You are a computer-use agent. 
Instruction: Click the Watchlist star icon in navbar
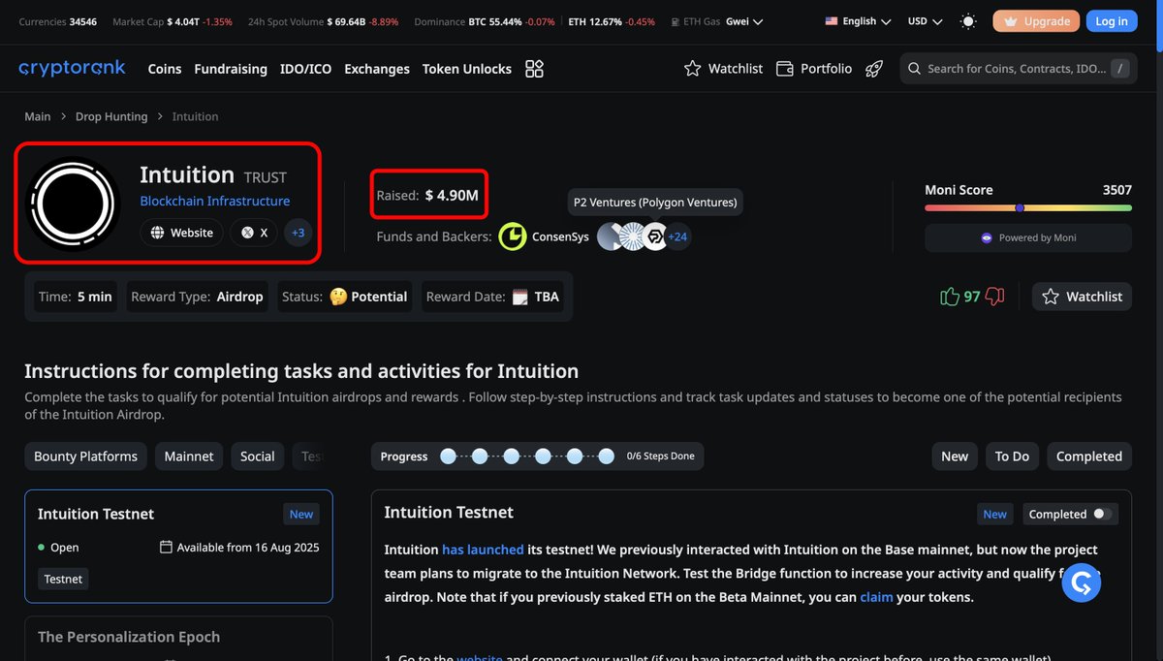click(692, 68)
